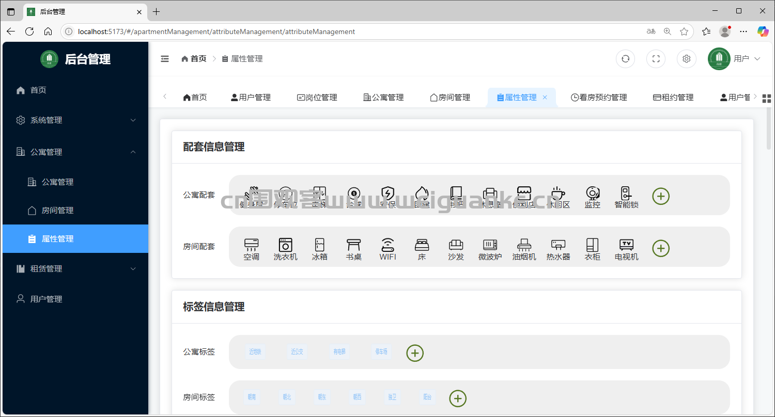Open the tab grid menu icon
The height and width of the screenshot is (417, 775).
pos(767,99)
